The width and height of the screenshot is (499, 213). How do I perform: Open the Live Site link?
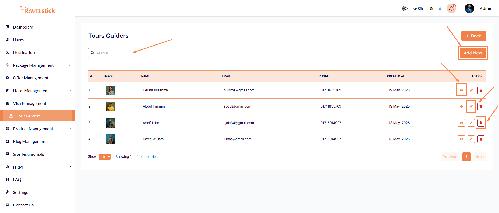tap(417, 9)
